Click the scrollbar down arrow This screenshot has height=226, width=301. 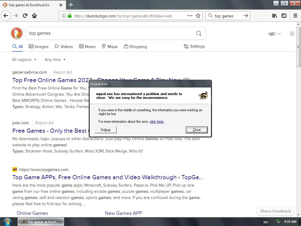[298, 215]
